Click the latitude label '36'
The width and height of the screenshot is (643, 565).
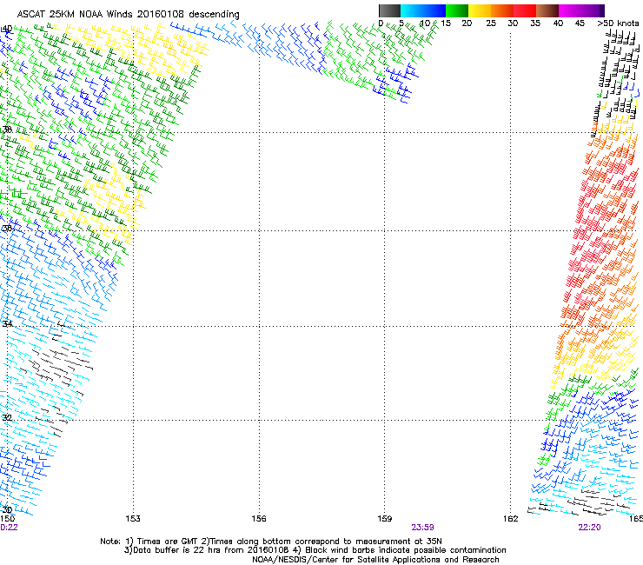pyautogui.click(x=7, y=228)
